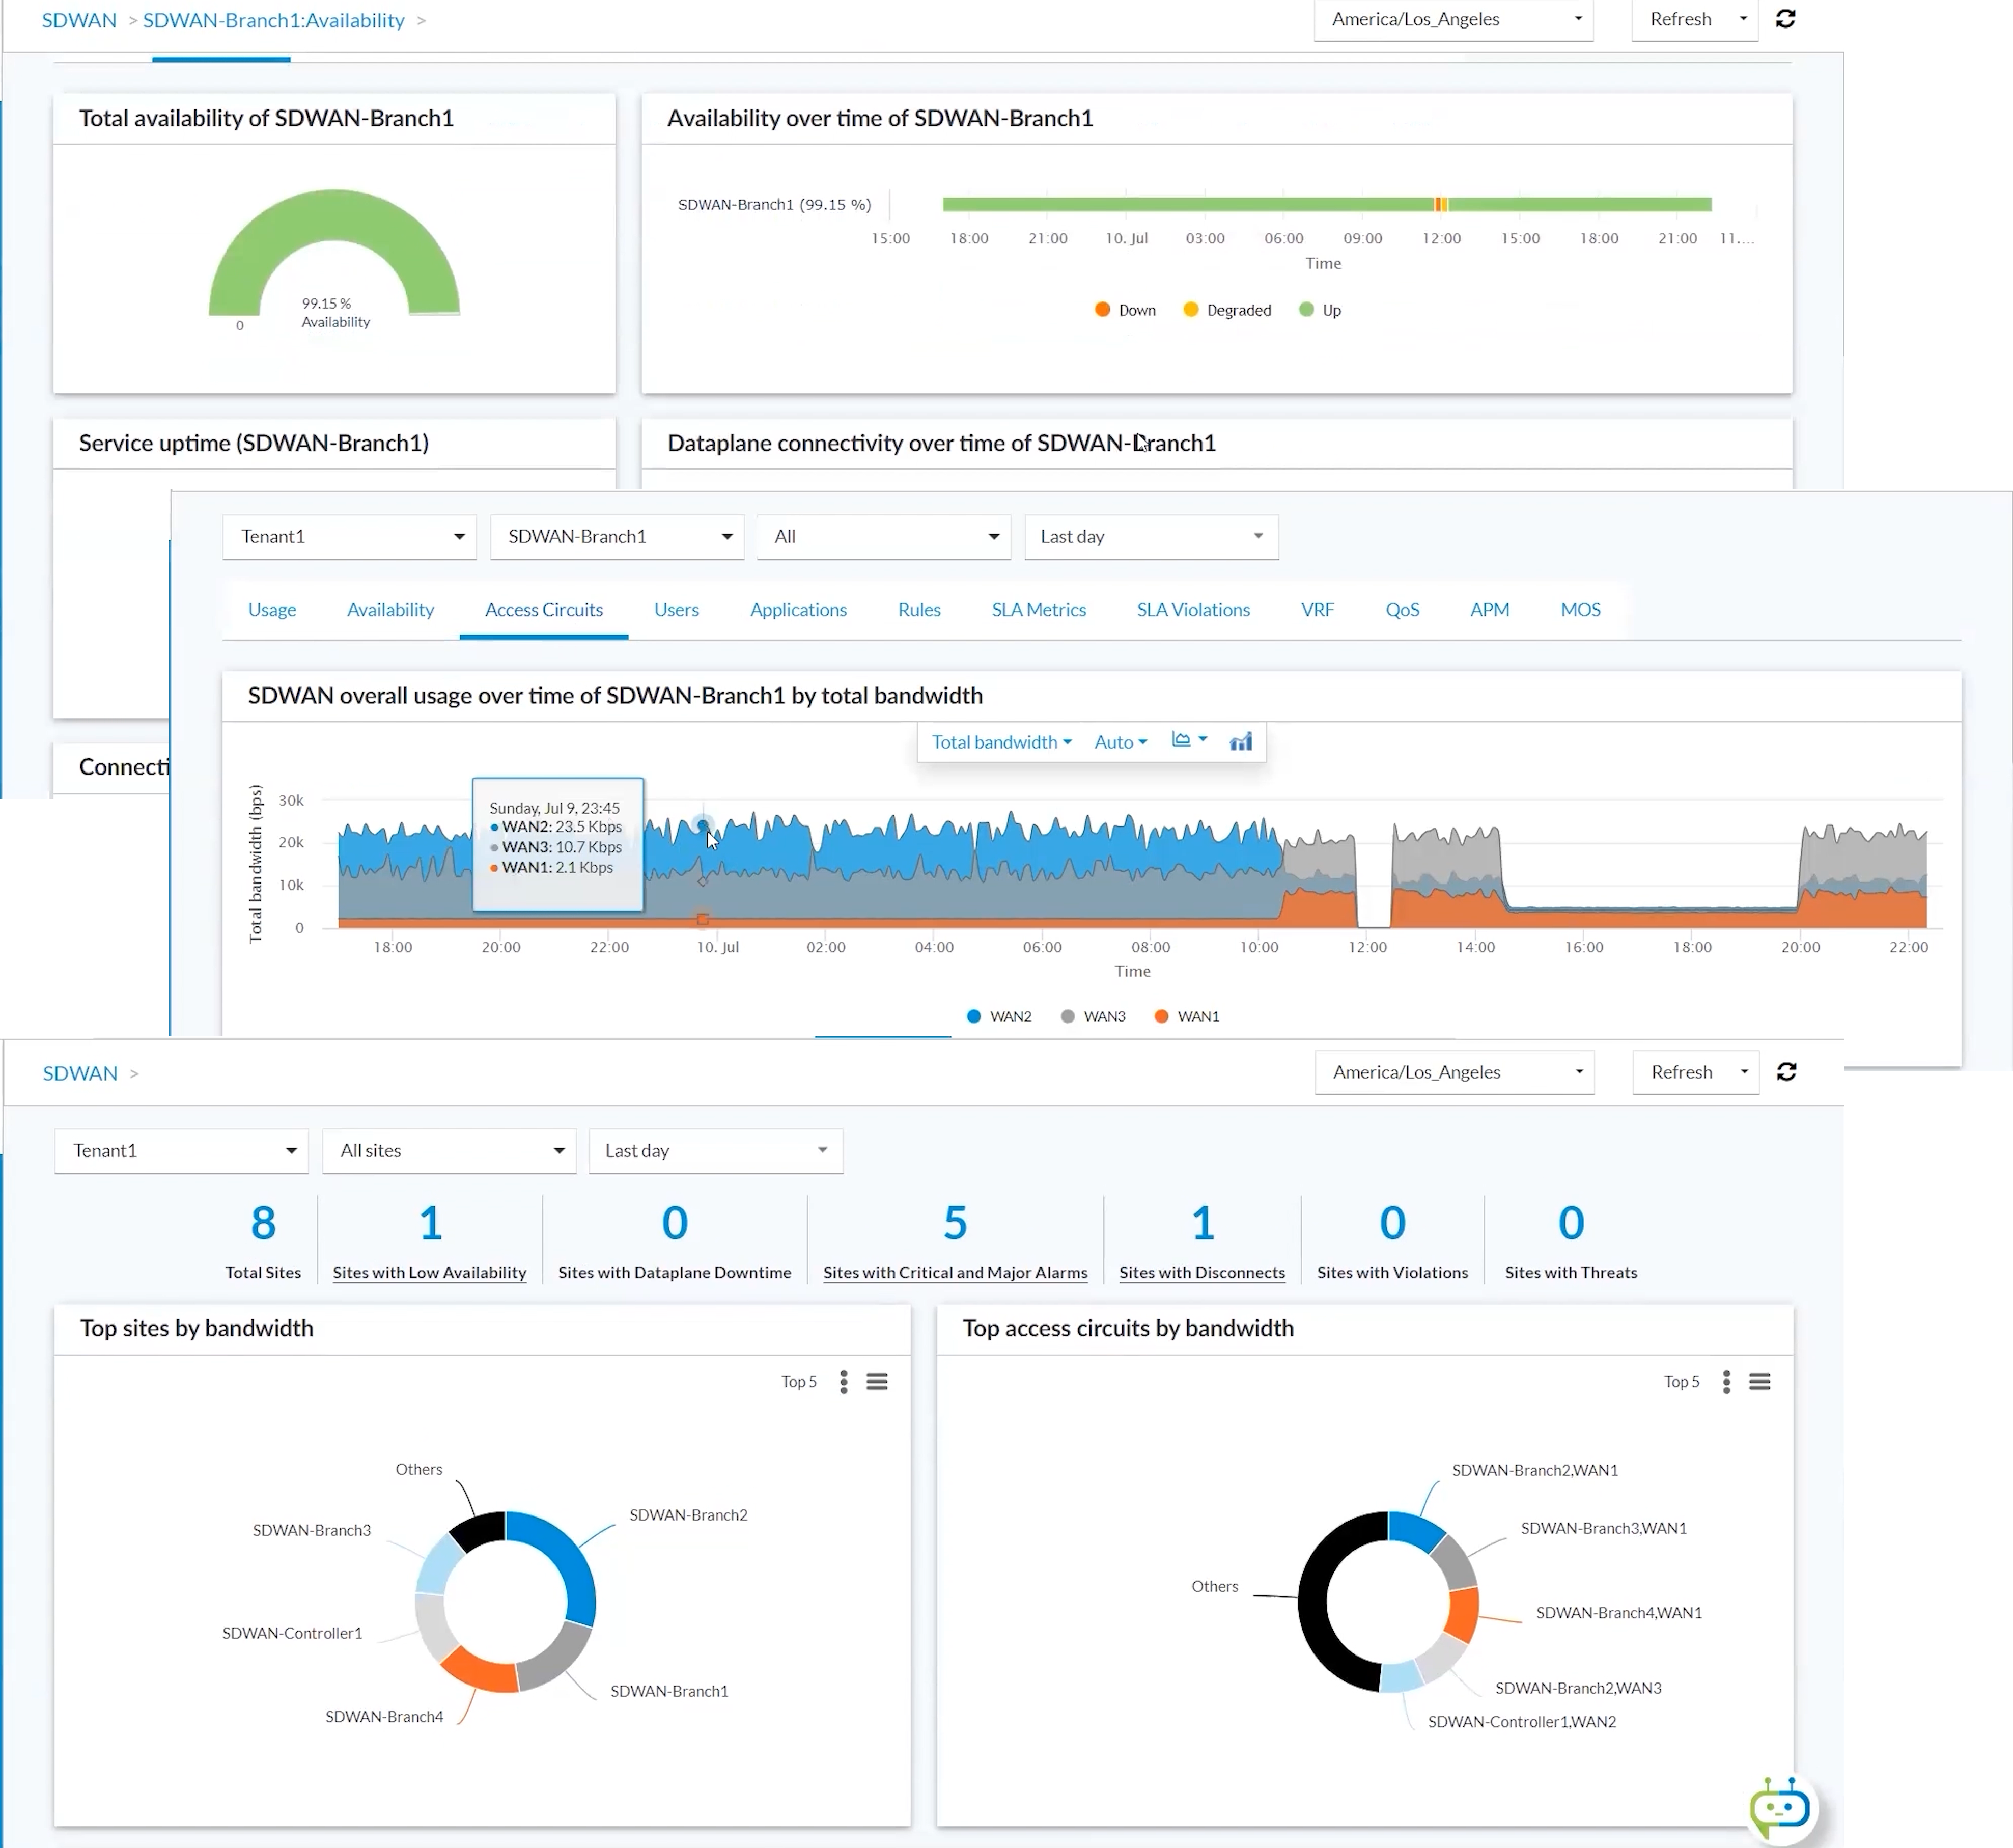Click the WAN1 orange legend swatch
The width and height of the screenshot is (2013, 1848).
click(1161, 1016)
